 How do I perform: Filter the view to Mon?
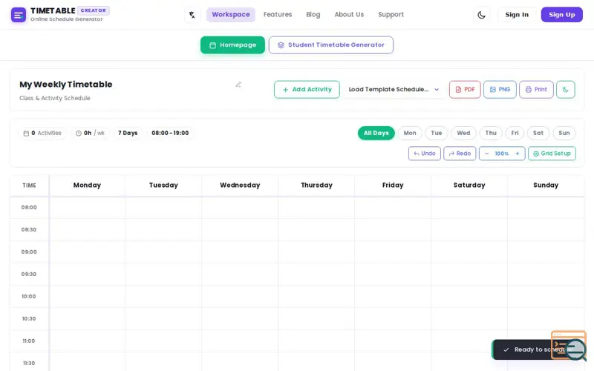[410, 134]
